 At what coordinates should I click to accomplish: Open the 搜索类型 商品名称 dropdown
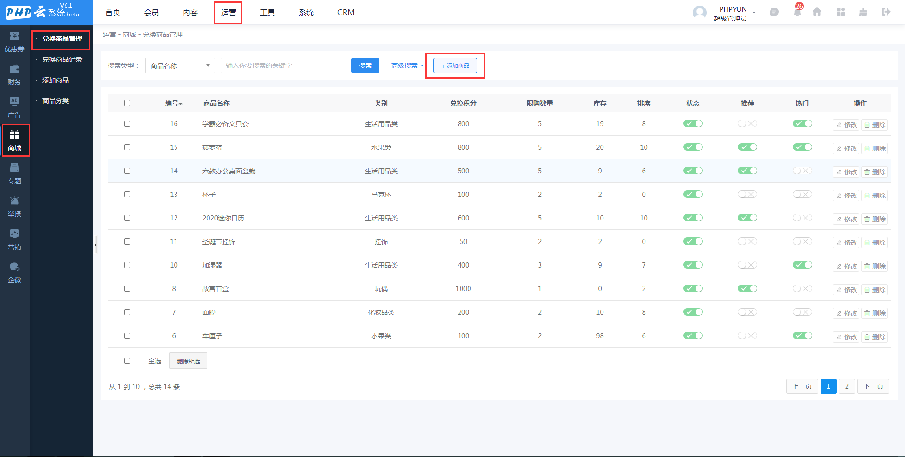pos(180,65)
